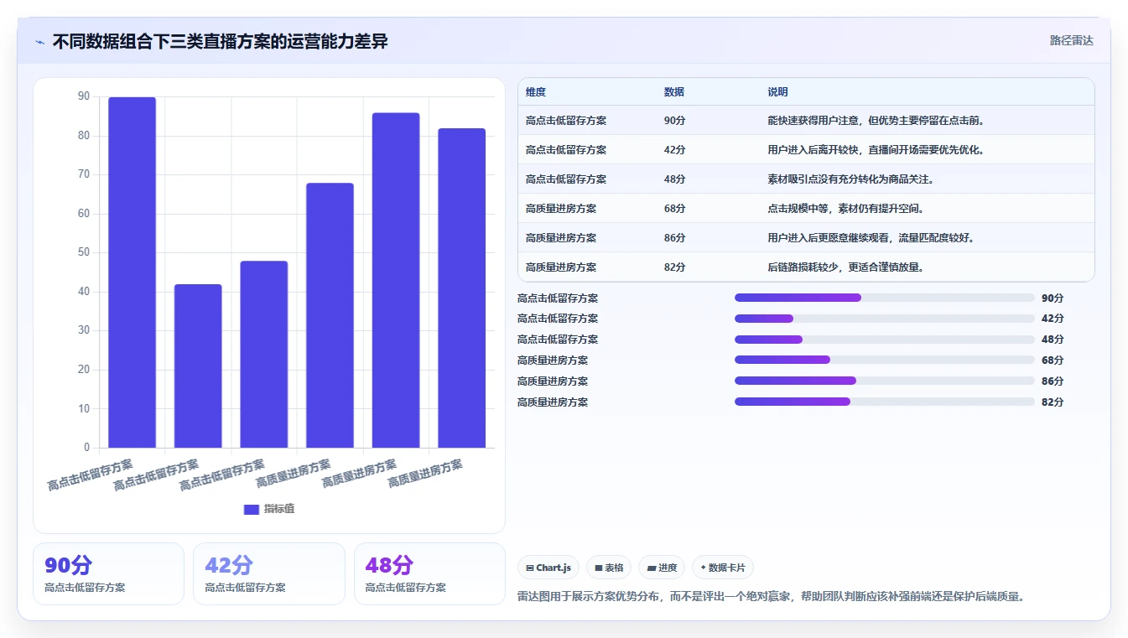This screenshot has width=1128, height=638.
Task: Click the tallest chart bar reaching 90
Action: [x=133, y=272]
